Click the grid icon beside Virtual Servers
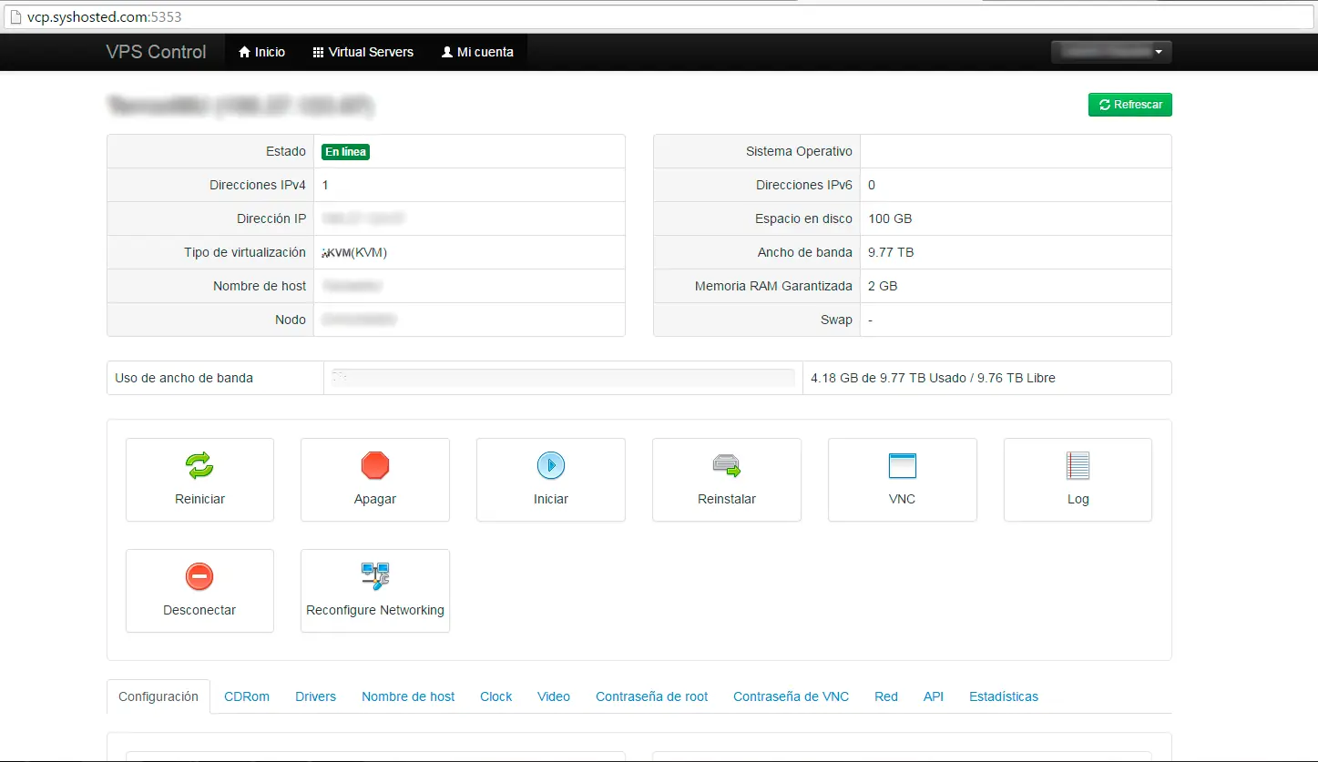 click(318, 52)
